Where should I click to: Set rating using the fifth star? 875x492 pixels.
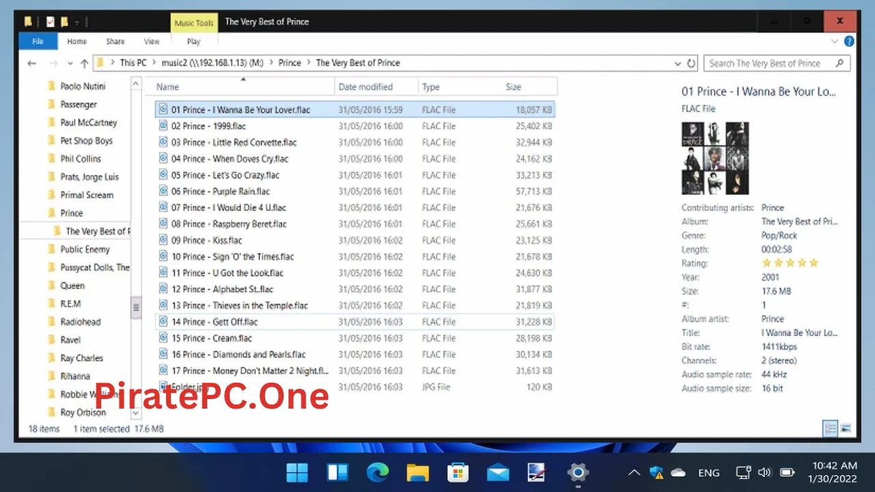(813, 263)
